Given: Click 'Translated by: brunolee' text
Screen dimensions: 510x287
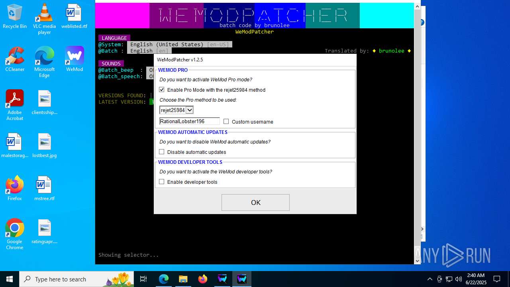Looking at the screenshot, I should click(368, 51).
